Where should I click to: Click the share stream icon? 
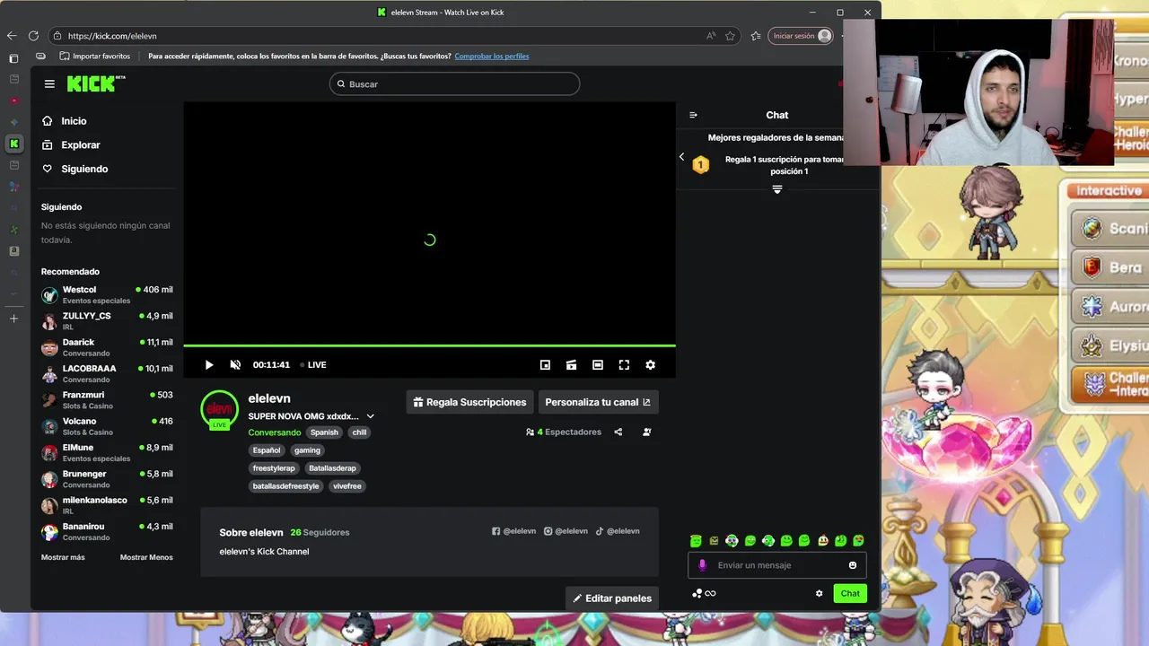(618, 432)
